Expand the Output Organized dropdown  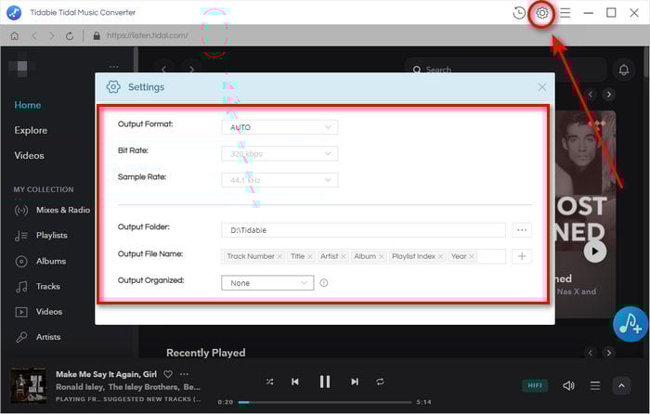(267, 283)
